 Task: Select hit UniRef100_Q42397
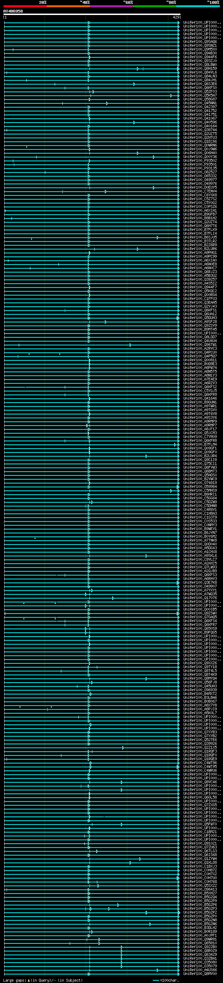click(200, 107)
